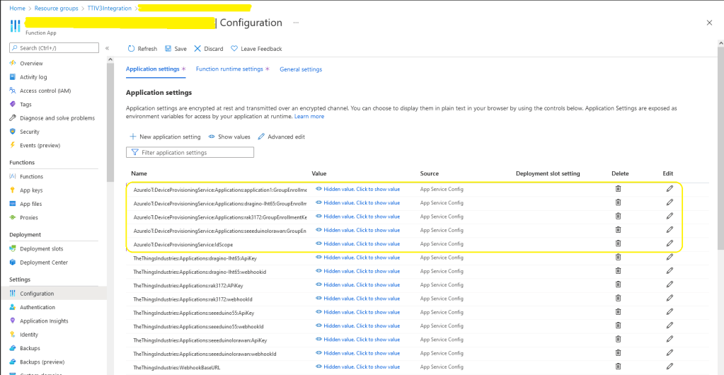724x375 pixels.
Task: Delete the WebhookBaseURL setting
Action: tap(618, 367)
